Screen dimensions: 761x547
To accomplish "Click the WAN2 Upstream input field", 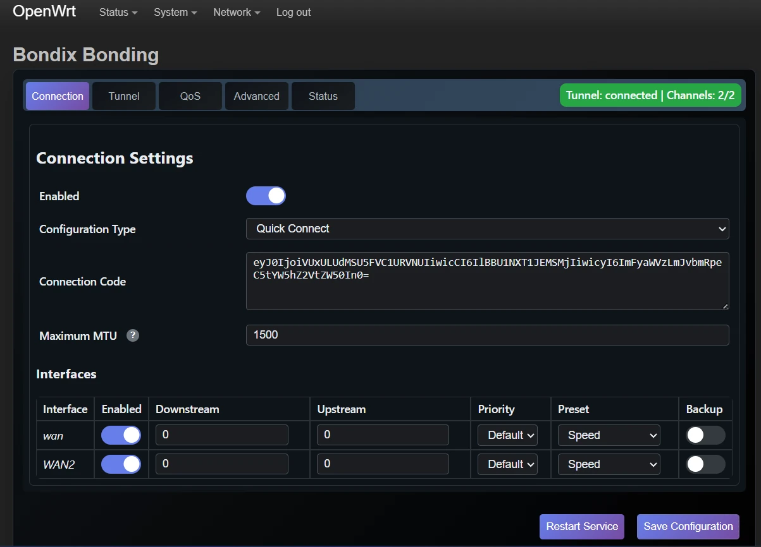I will click(x=383, y=464).
